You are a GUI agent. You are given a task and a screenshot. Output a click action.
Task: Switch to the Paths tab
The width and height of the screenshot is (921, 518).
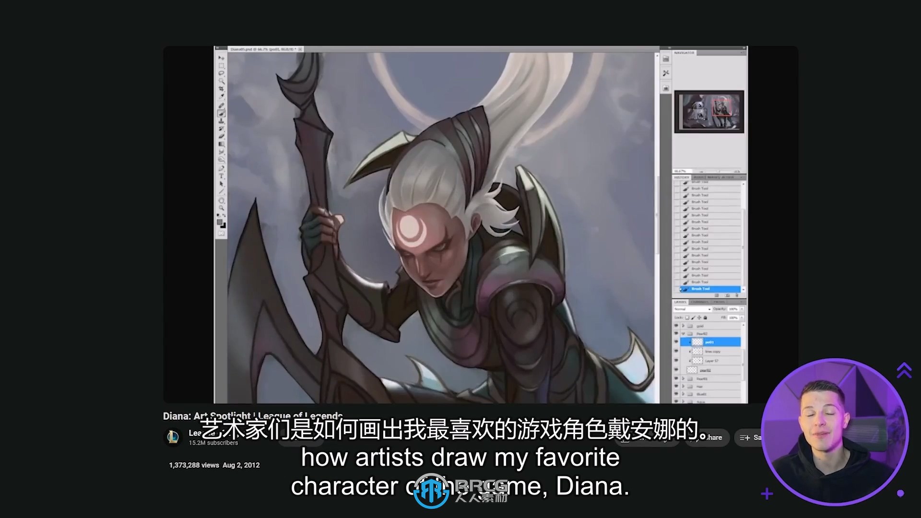click(x=719, y=302)
